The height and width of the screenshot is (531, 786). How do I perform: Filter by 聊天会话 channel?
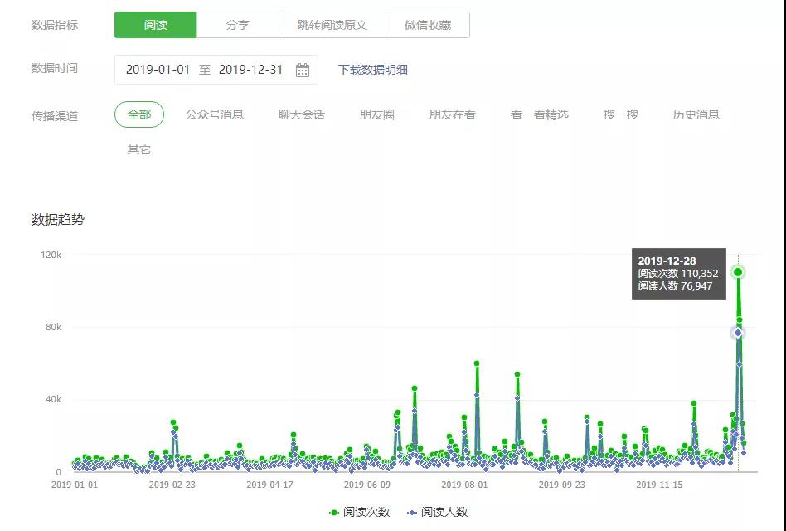[302, 114]
